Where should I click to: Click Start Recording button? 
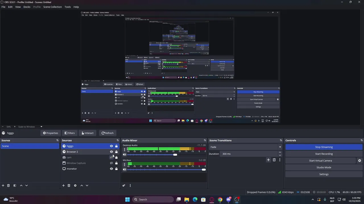point(324,154)
